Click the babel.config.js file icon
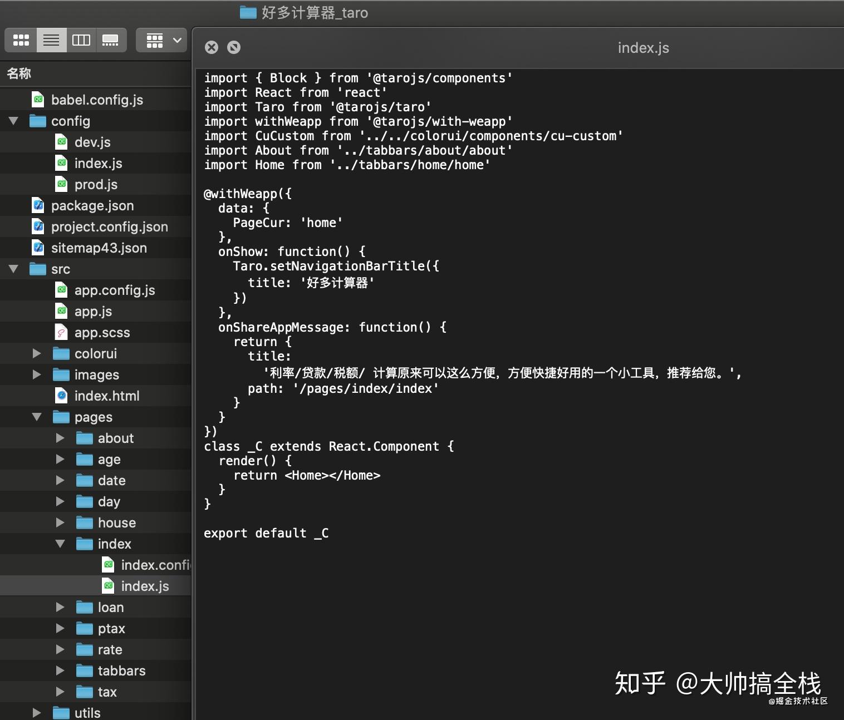 click(x=38, y=100)
